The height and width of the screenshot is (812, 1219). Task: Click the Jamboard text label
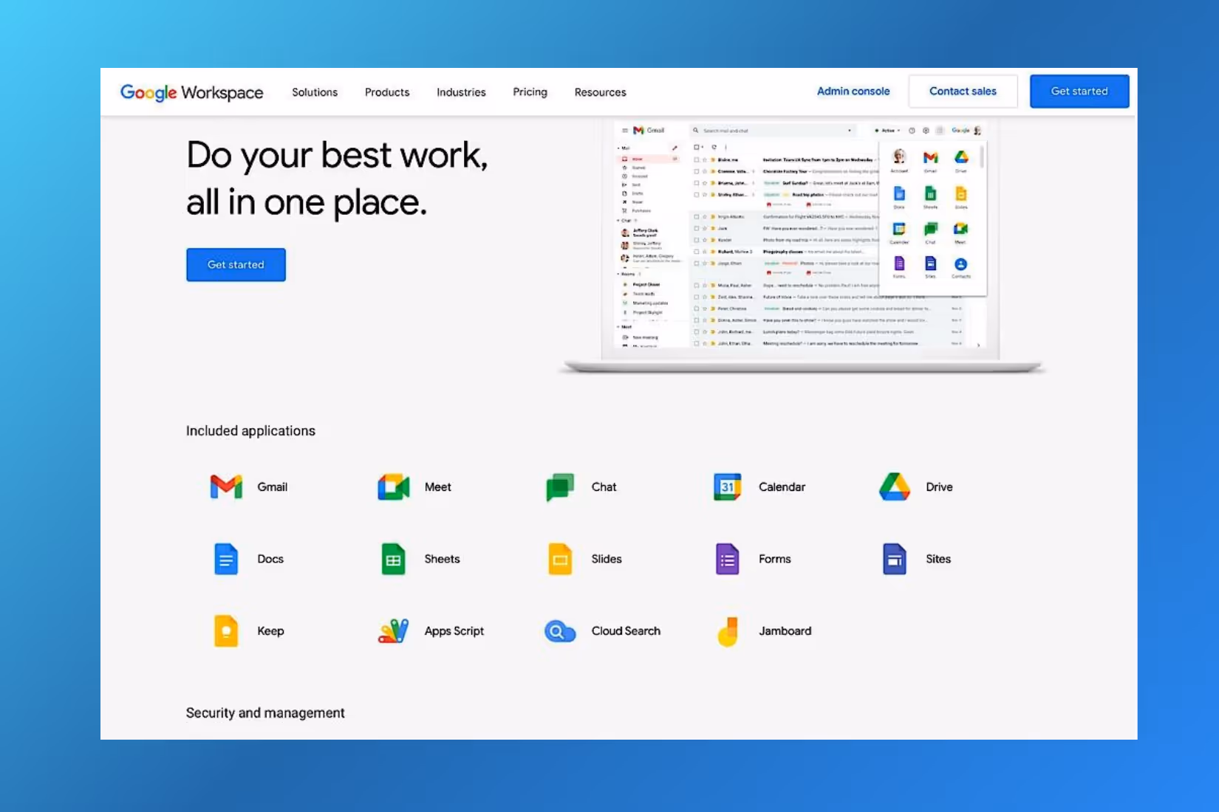(x=785, y=631)
